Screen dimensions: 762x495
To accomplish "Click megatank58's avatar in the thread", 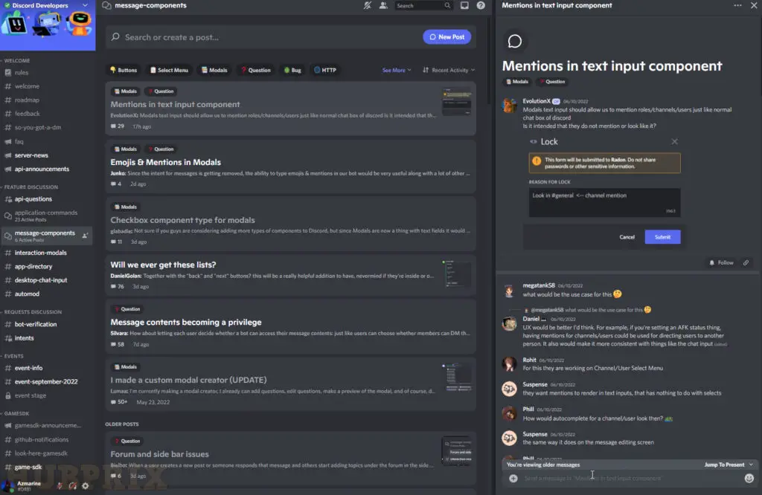I will coord(509,290).
